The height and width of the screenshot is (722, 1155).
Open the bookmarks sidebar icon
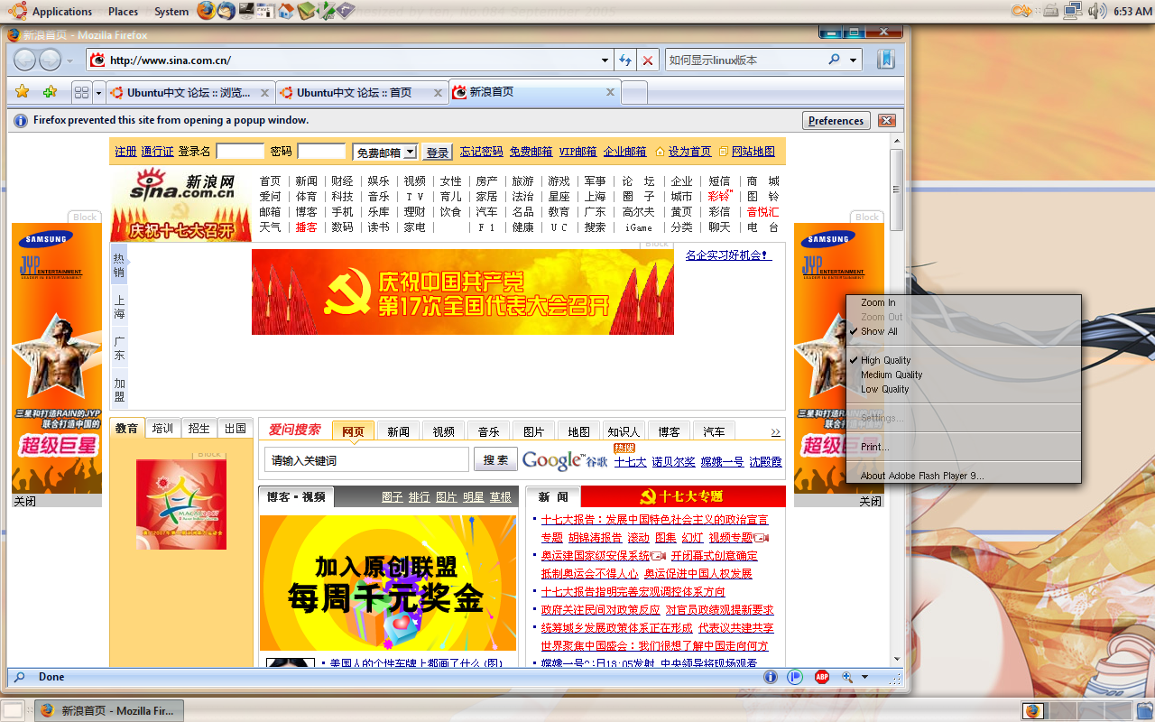point(885,60)
